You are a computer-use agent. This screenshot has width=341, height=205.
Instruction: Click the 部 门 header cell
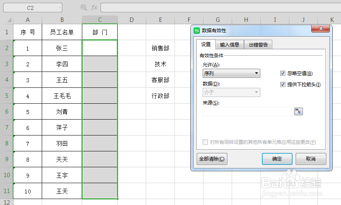(100, 32)
